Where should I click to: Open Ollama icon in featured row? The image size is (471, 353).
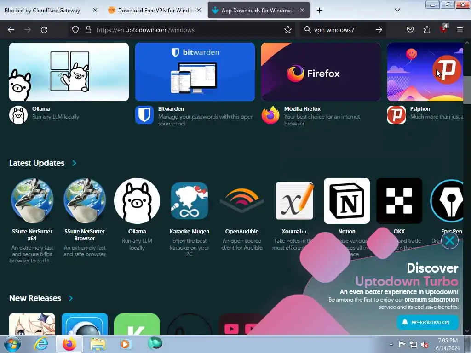tap(18, 114)
